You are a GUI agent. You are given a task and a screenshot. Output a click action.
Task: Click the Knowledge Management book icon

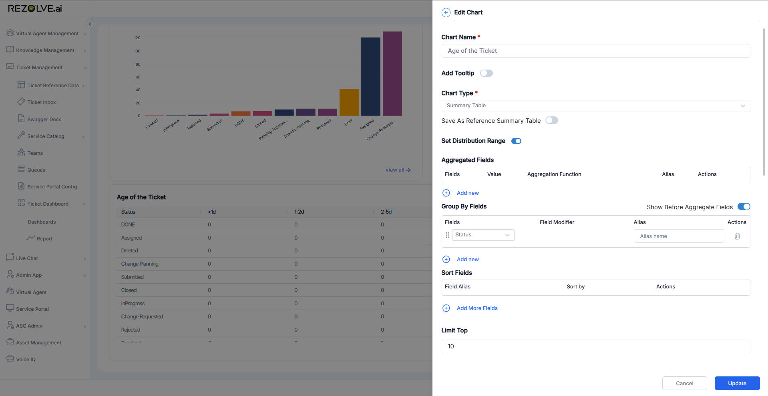click(x=10, y=50)
